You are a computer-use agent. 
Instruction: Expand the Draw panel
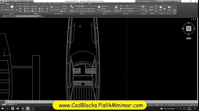coord(12,14)
